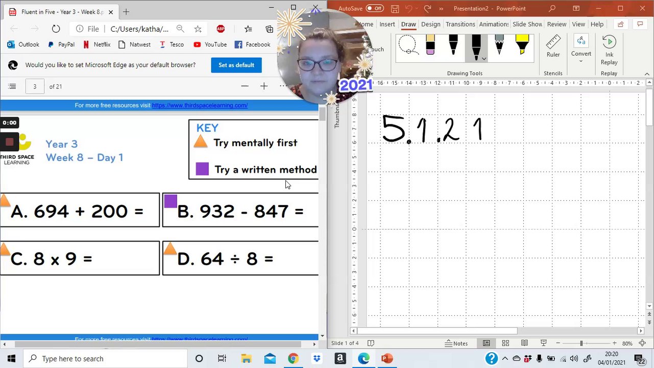
Task: Open Ribbon Display Options
Action: pos(576,8)
